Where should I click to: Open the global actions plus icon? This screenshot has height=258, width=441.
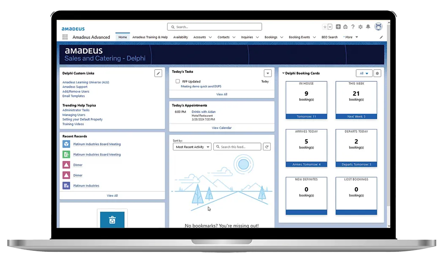[x=338, y=27]
